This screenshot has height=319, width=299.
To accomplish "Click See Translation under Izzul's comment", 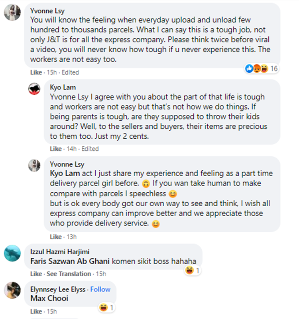I will coord(69,274).
